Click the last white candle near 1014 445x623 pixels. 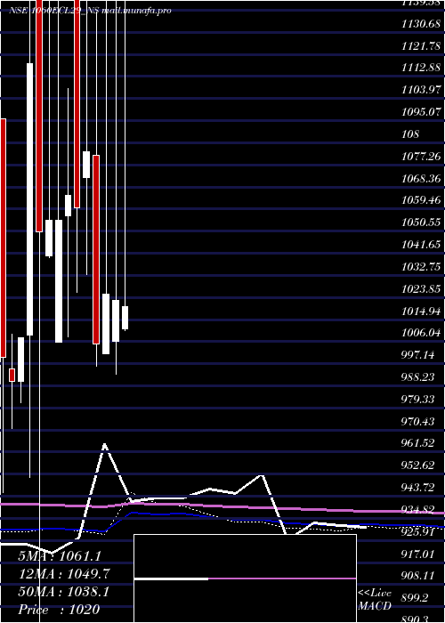pyautogui.click(x=125, y=318)
